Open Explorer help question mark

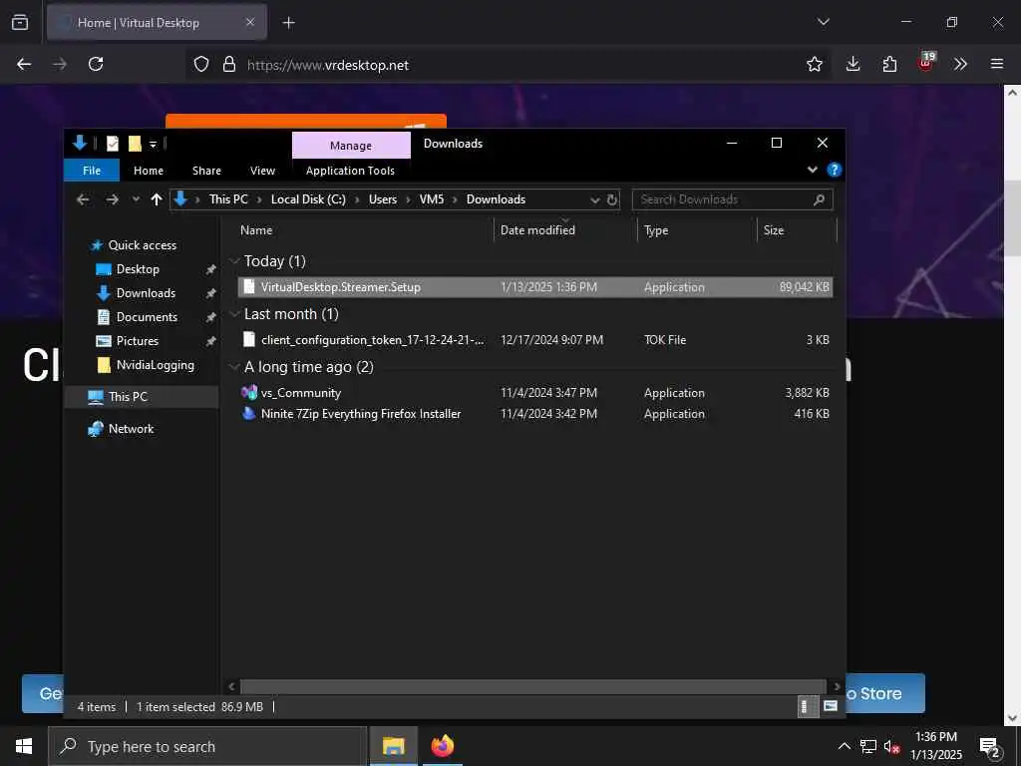[x=834, y=170]
